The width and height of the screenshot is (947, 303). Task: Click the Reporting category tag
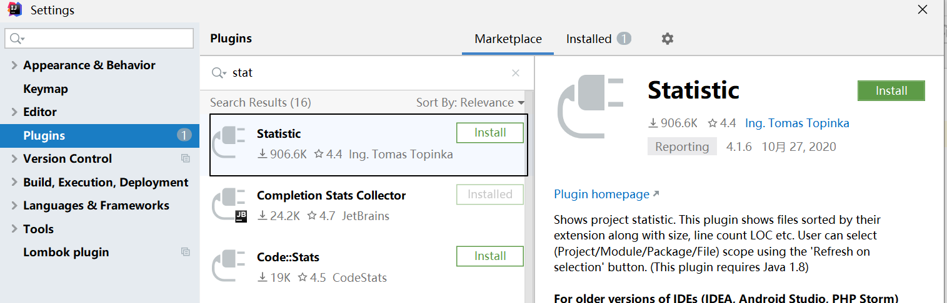[x=682, y=147]
